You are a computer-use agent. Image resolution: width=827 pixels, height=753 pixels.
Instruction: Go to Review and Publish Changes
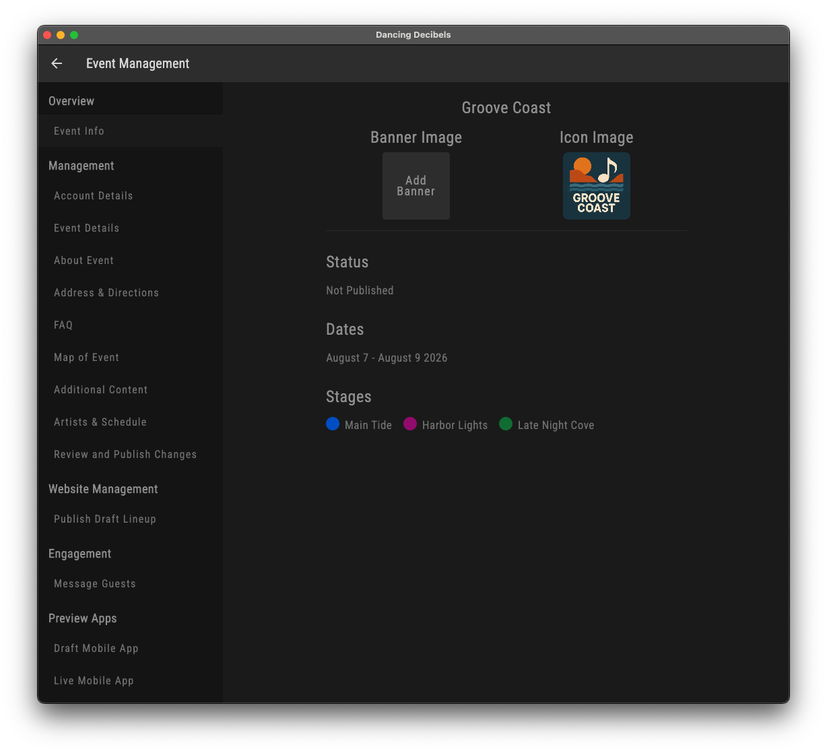[x=125, y=455]
